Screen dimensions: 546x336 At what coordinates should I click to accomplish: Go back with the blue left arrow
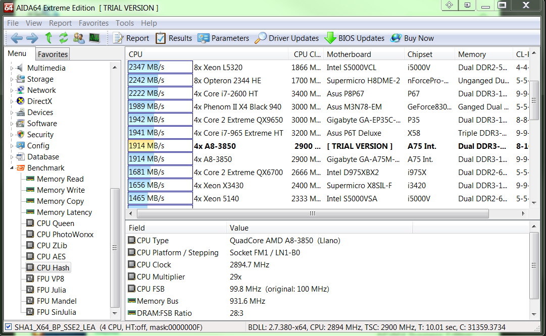click(x=16, y=38)
